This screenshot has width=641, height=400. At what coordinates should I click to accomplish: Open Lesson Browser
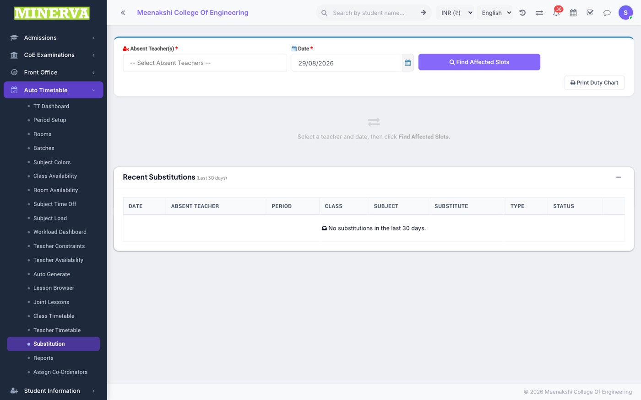pos(54,288)
